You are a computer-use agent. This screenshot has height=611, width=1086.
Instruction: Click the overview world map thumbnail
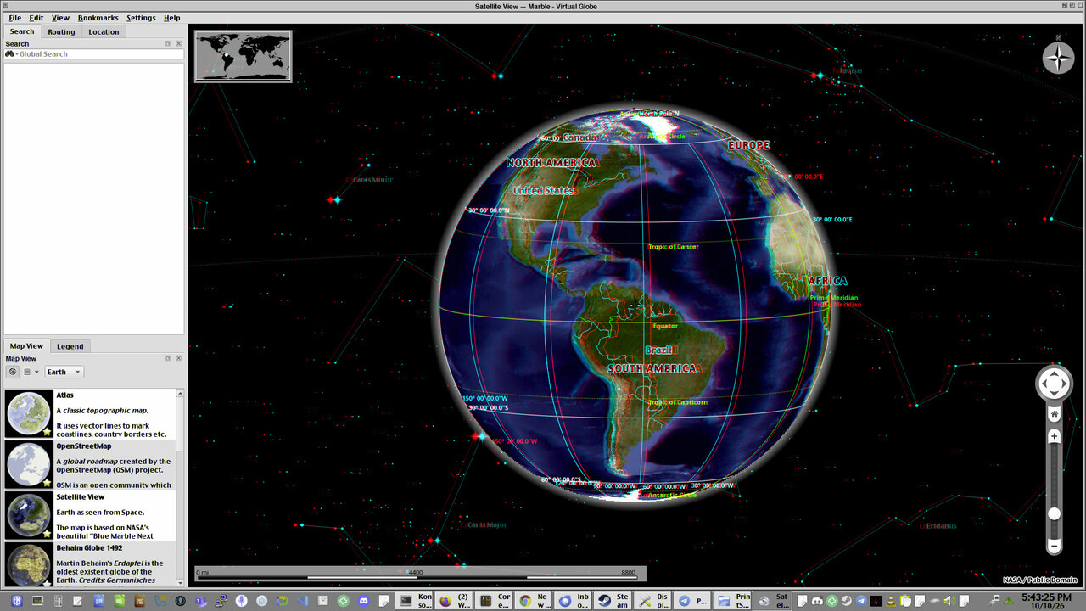pyautogui.click(x=244, y=56)
